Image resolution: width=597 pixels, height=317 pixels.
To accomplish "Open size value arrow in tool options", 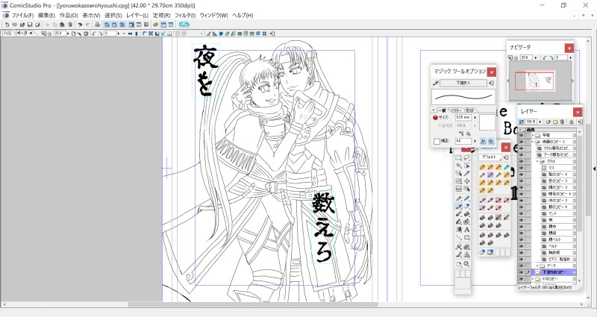I will [475, 118].
